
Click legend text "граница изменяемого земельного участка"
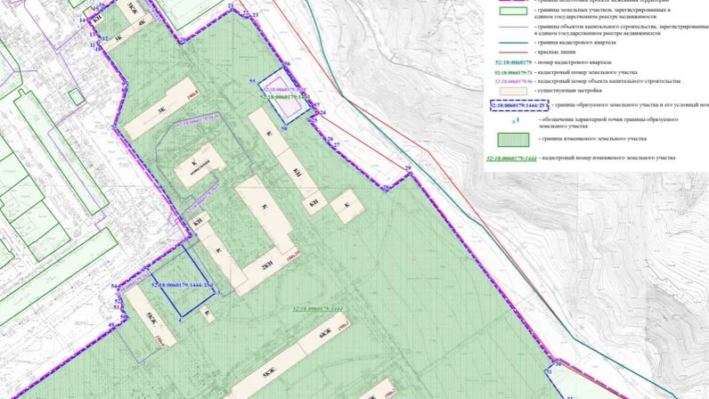(x=595, y=139)
